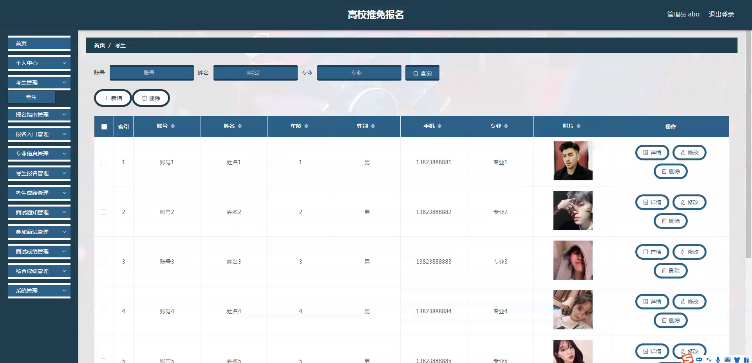Expand 报名入口管理 sidebar menu
The height and width of the screenshot is (363, 752).
click(39, 134)
